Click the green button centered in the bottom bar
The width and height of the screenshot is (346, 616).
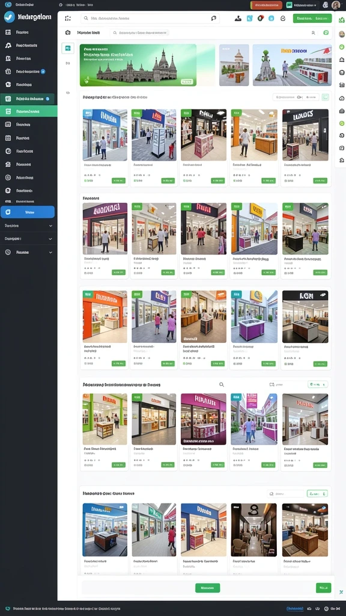pos(207,588)
